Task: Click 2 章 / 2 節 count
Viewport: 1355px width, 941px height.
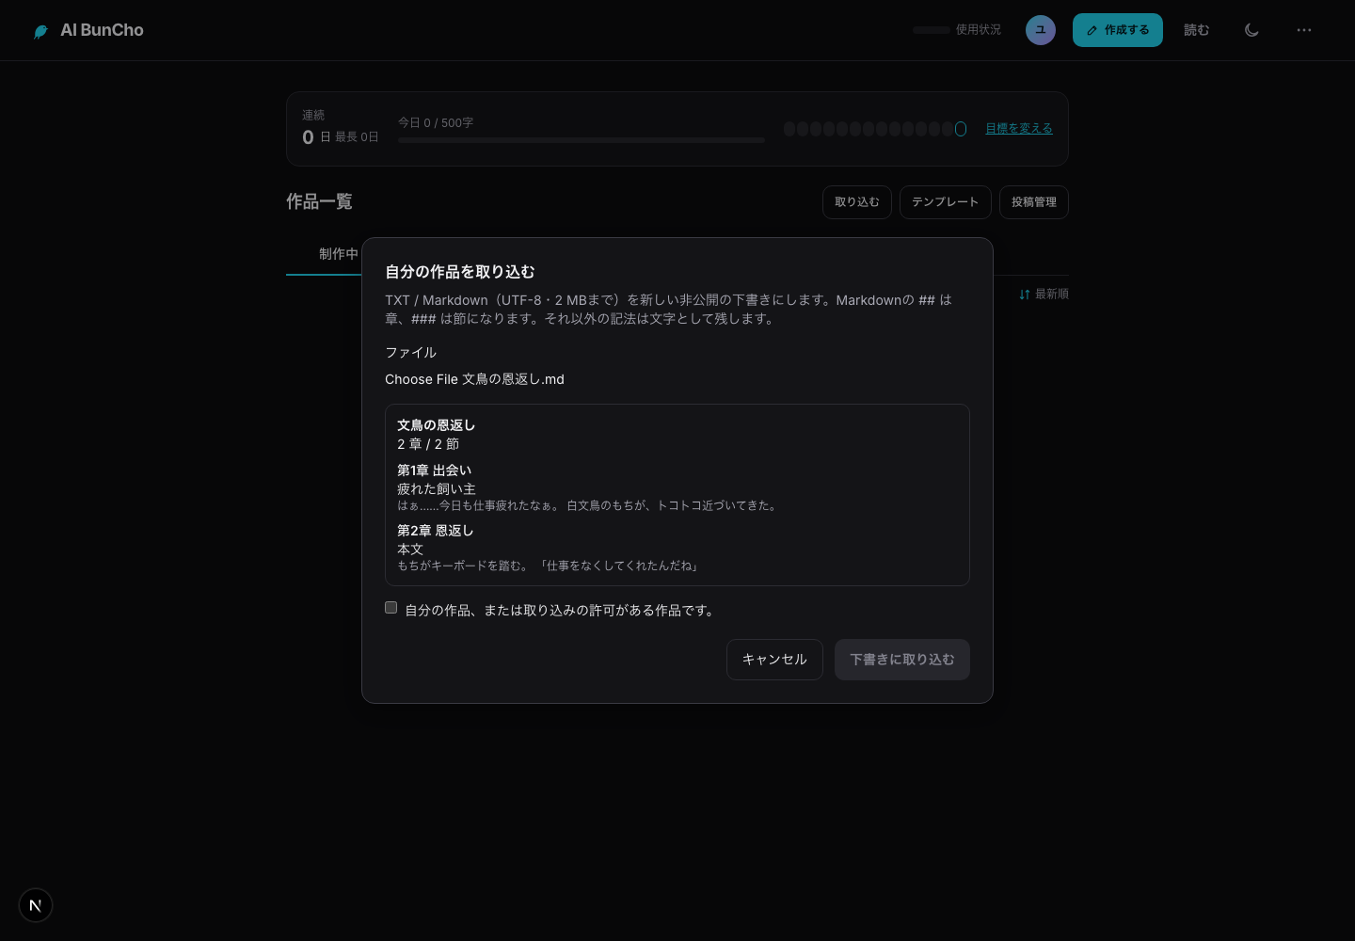Action: [428, 444]
